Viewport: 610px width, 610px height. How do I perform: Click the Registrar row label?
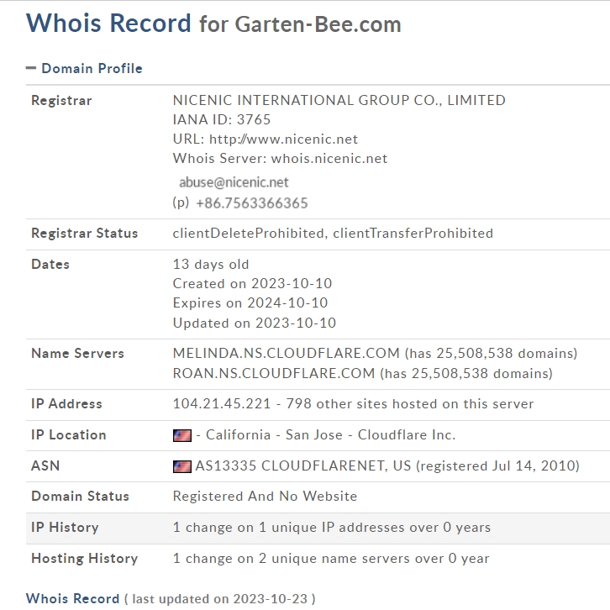coord(61,100)
